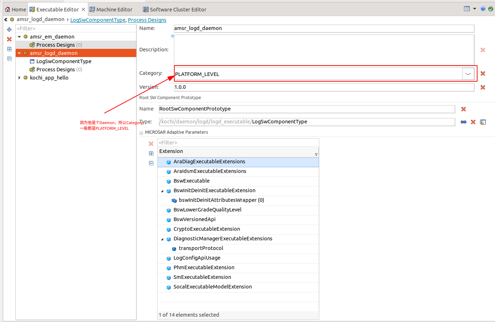Select PhmExecutableExtension row
The image size is (495, 322).
[238, 268]
